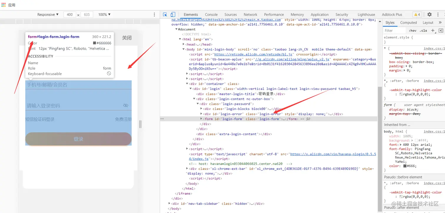Click the #fff background color swatch
The height and width of the screenshot is (213, 445).
tap(416, 140)
